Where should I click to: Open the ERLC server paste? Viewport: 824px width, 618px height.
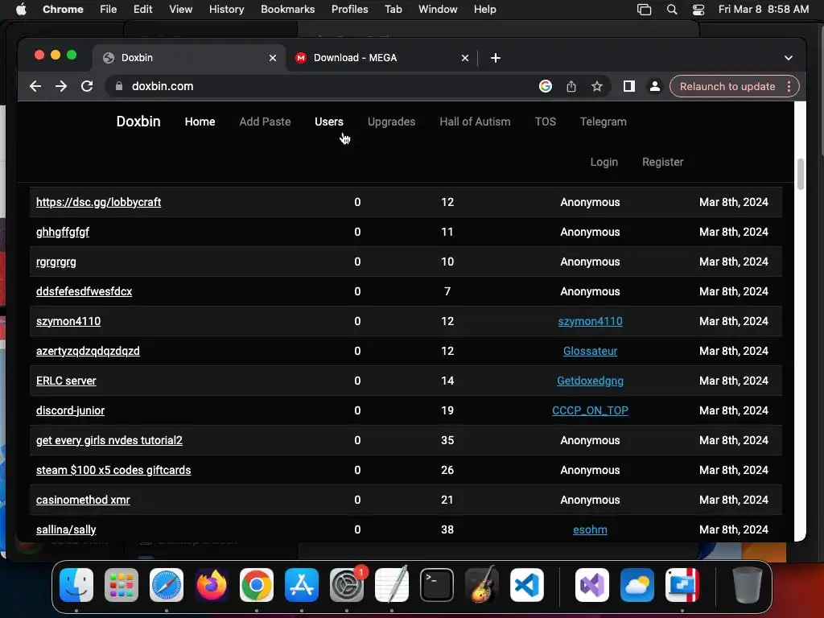[x=66, y=381]
